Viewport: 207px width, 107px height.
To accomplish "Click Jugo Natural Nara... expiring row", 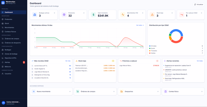I will coord(139,65).
